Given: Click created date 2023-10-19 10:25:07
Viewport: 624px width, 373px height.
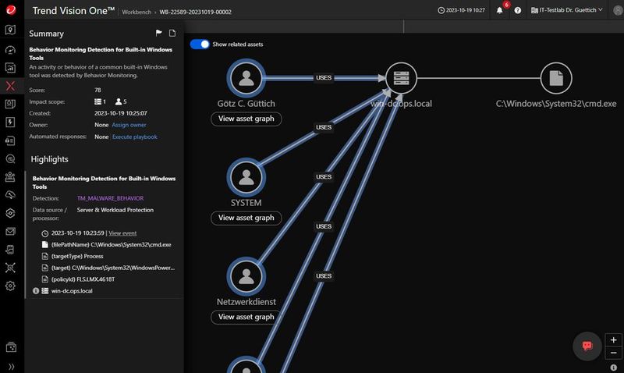Looking at the screenshot, I should [121, 113].
